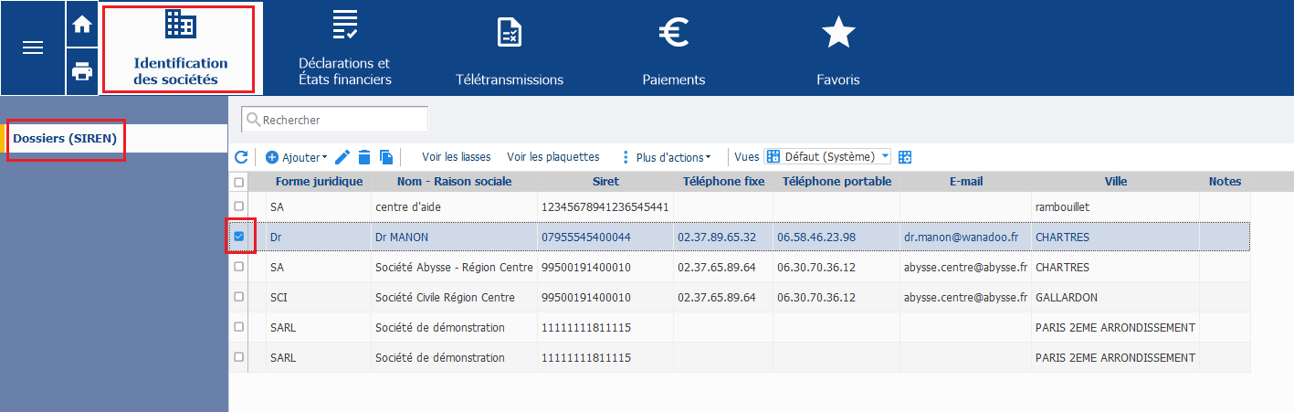Select the centre d'aide name cell
1294x412 pixels.
[x=454, y=206]
